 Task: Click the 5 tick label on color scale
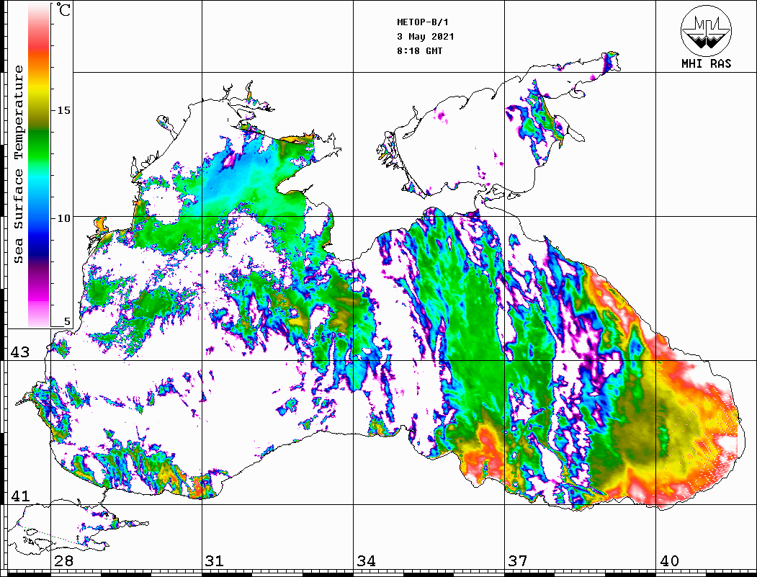pyautogui.click(x=67, y=321)
